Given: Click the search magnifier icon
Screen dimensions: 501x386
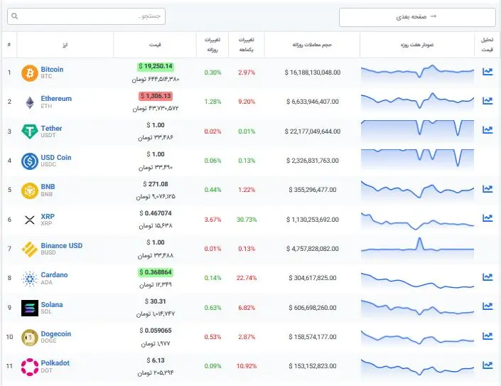Looking at the screenshot, I should (15, 16).
